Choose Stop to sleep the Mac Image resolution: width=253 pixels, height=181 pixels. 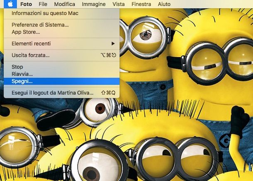61,67
